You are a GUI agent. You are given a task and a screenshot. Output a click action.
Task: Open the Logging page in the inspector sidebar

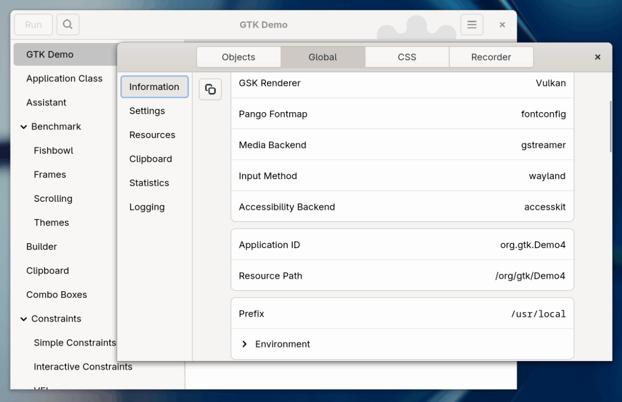click(147, 207)
